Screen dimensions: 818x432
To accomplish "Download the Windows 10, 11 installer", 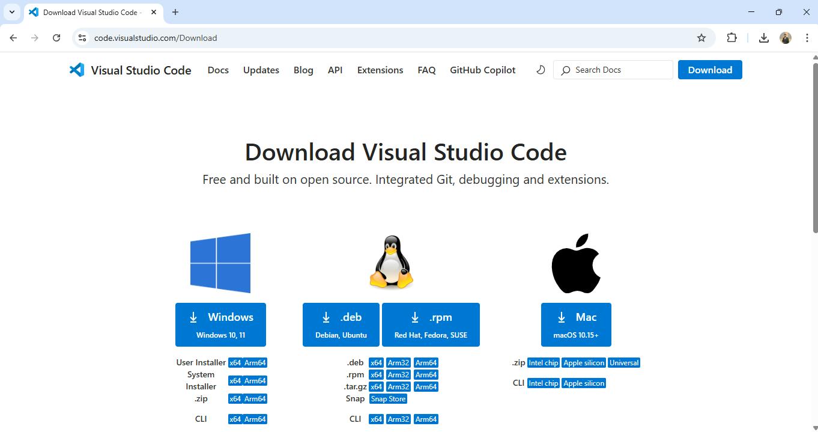I will pyautogui.click(x=220, y=324).
